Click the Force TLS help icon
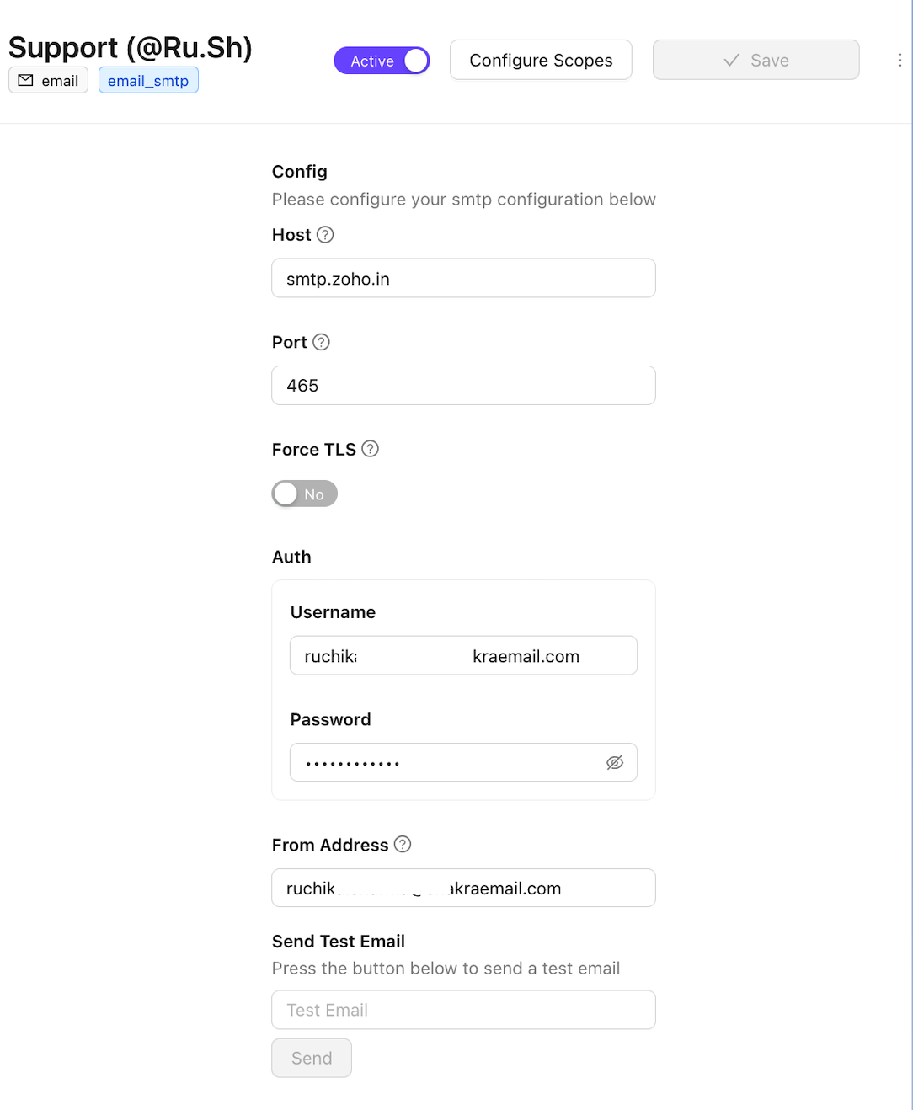The width and height of the screenshot is (913, 1110). 370,449
